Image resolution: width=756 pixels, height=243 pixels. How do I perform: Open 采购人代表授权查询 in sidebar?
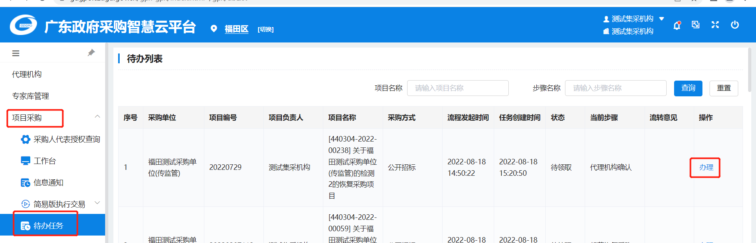tap(66, 139)
